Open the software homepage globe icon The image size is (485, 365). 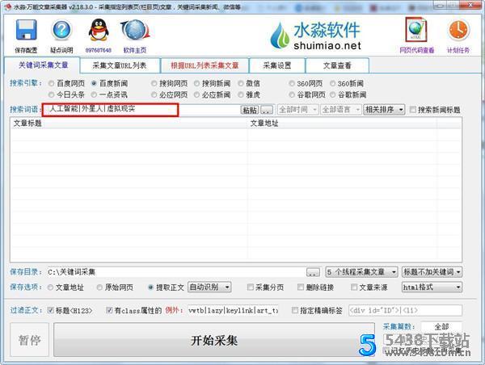135,31
